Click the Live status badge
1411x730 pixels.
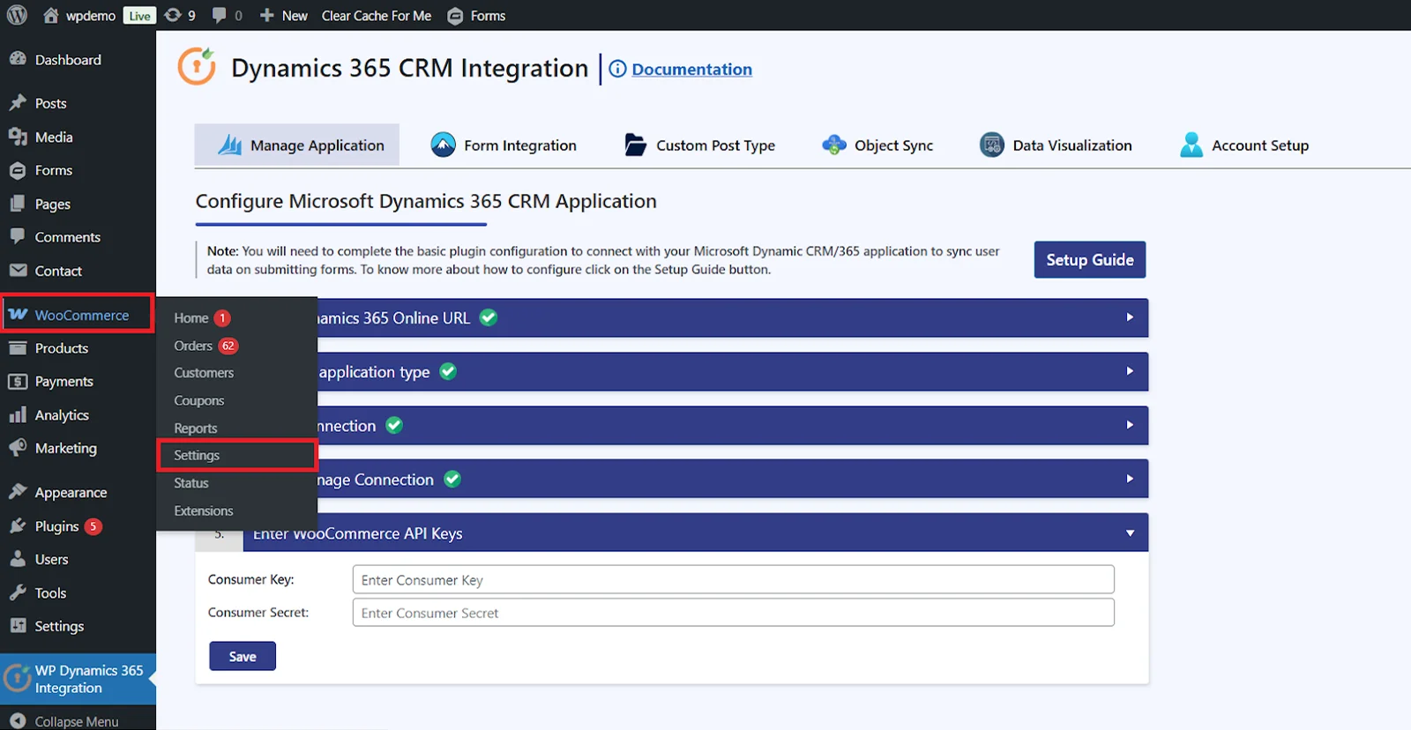[x=139, y=16]
